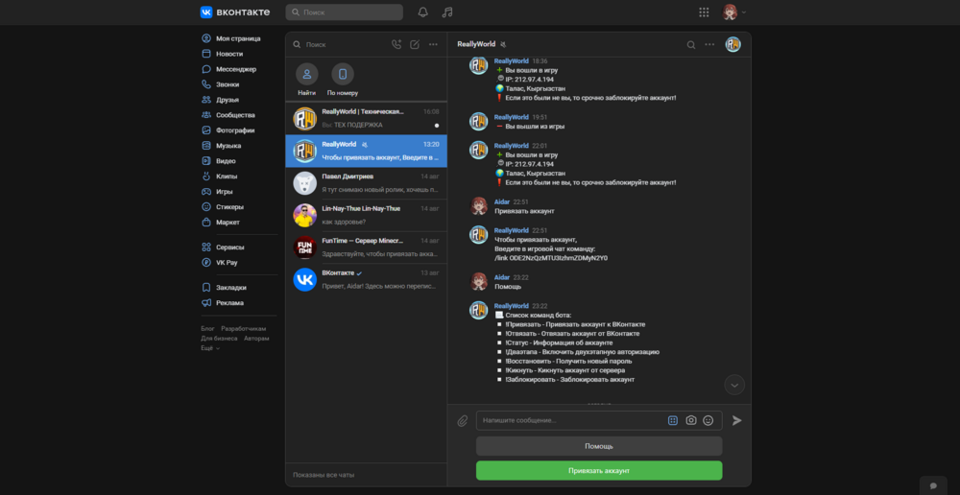Search within ReallyWorld conversation

(691, 45)
